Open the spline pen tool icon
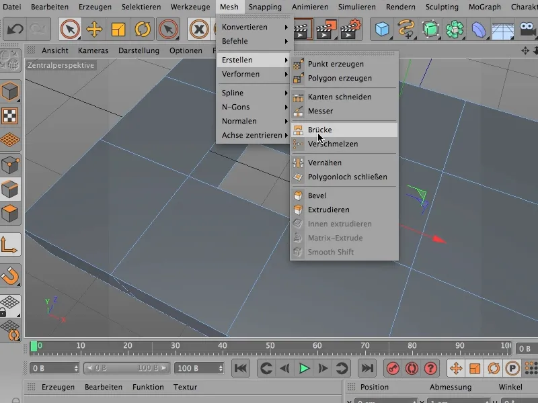The height and width of the screenshot is (403, 538). pyautogui.click(x=406, y=29)
